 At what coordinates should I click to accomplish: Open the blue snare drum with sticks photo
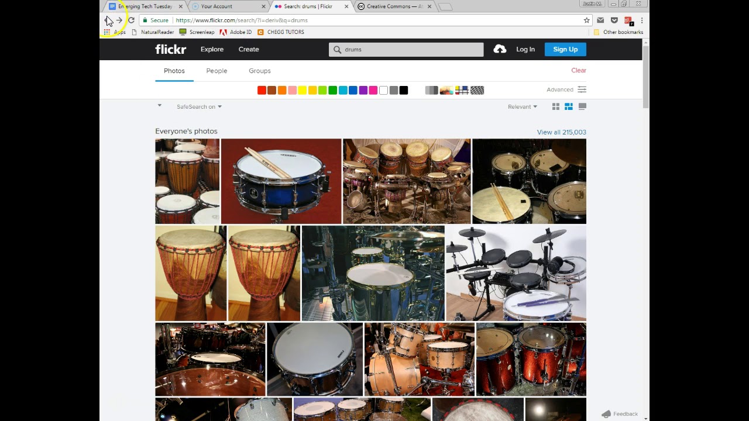click(x=281, y=181)
